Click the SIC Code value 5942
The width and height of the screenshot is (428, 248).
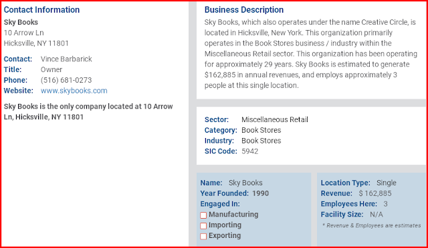(x=249, y=151)
